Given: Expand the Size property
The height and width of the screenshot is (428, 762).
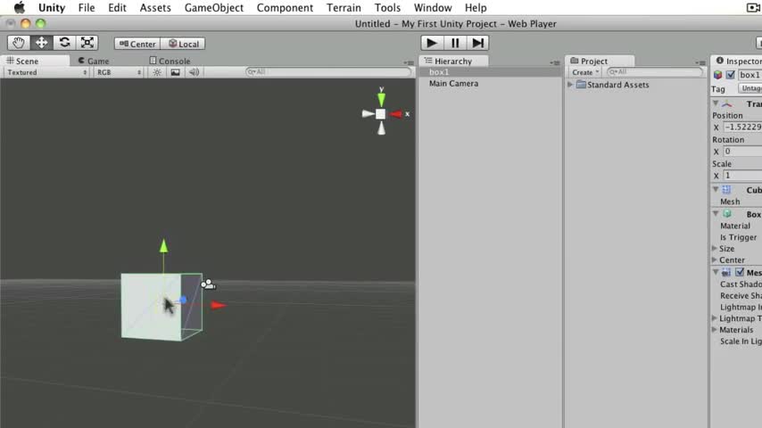Looking at the screenshot, I should (715, 248).
